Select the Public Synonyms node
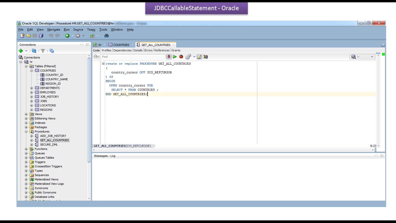 45,193
